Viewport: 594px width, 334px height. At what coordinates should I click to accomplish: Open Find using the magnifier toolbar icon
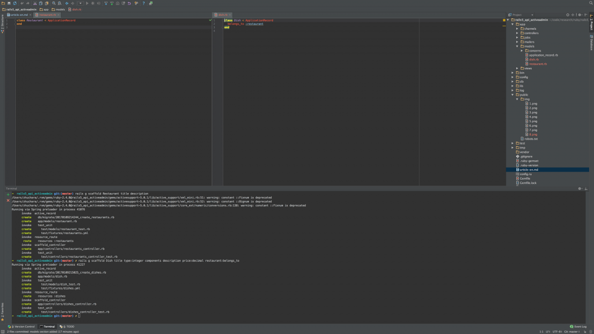click(53, 4)
